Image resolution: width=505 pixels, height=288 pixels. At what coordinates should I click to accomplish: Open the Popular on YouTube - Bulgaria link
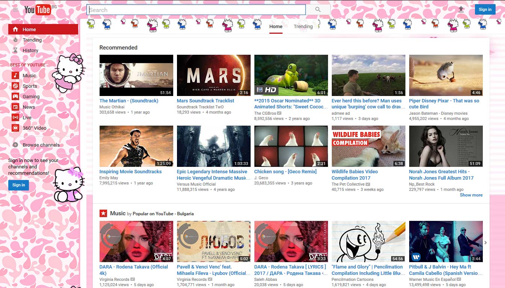[163, 213]
